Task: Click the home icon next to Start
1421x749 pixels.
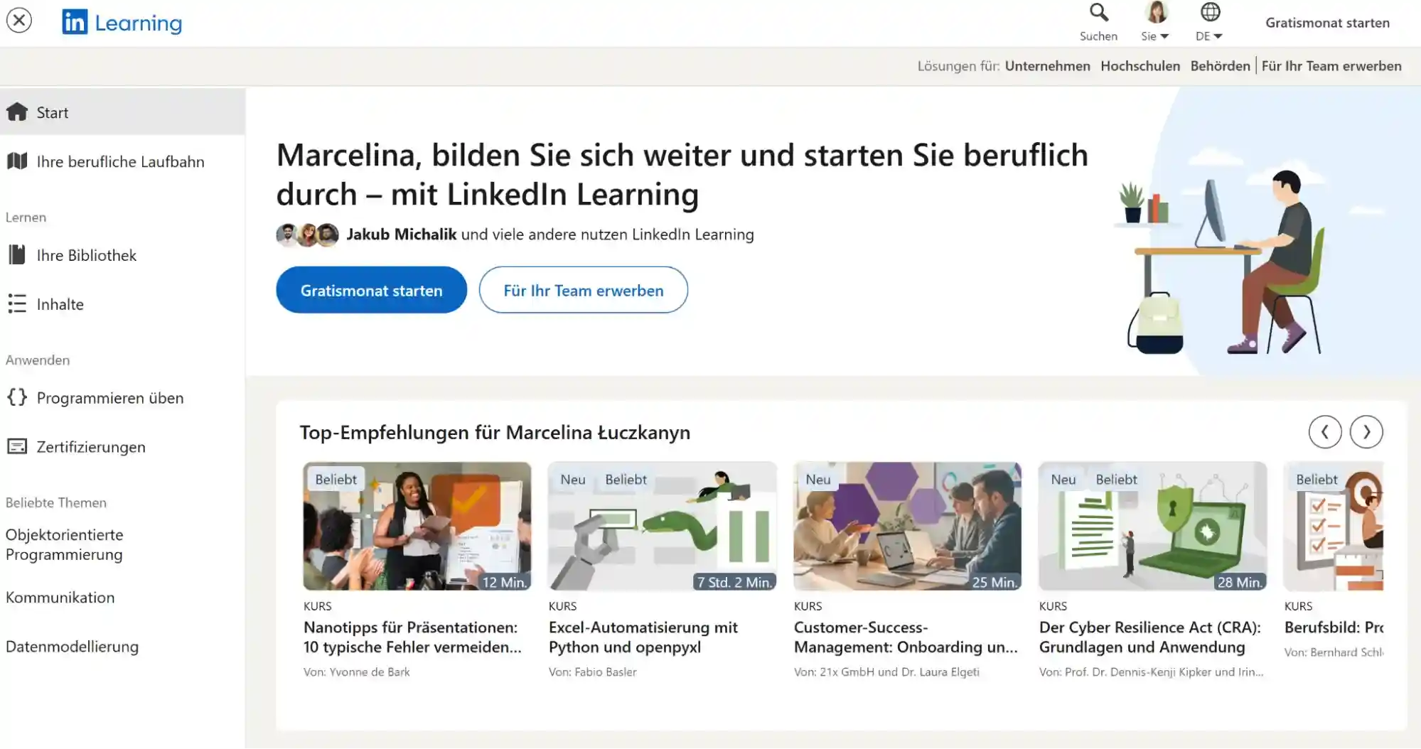Action: 17,112
